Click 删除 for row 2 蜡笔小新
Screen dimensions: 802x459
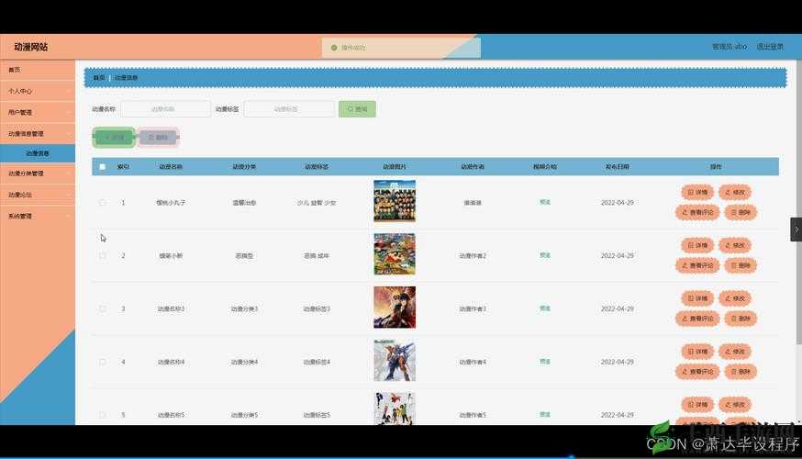coord(741,265)
